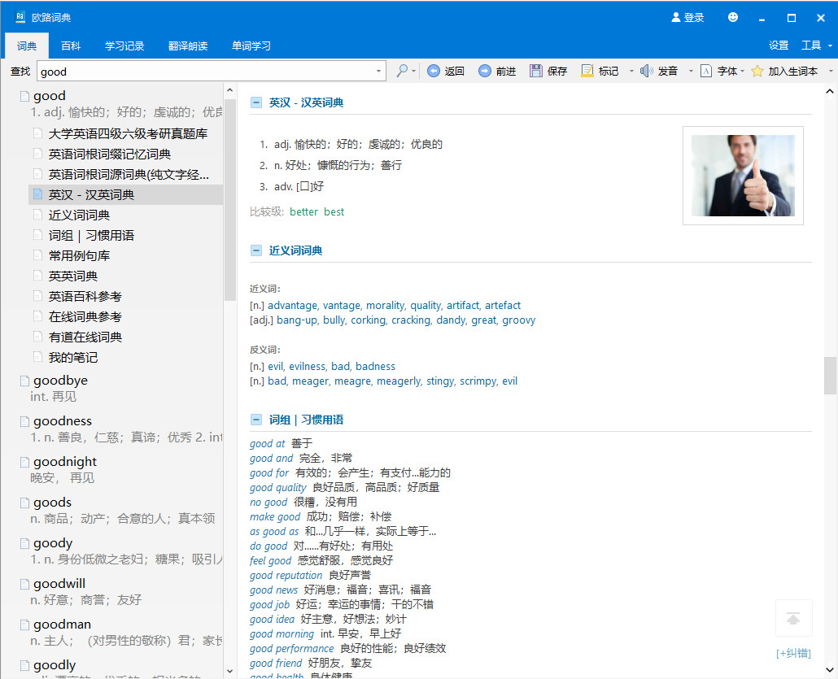
Task: Click the back-to-top arrow button
Action: 793,618
